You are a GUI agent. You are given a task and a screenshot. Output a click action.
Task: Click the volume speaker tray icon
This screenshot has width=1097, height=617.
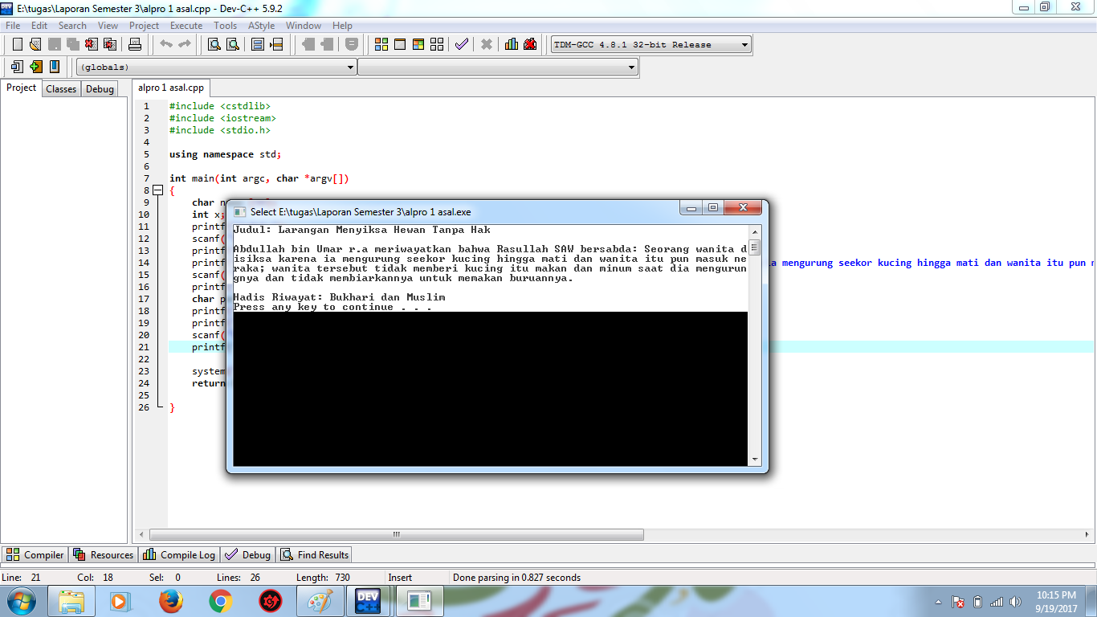(x=1017, y=602)
